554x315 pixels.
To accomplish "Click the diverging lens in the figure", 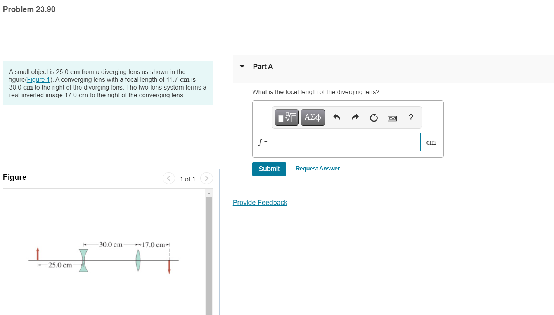I will pos(83,260).
